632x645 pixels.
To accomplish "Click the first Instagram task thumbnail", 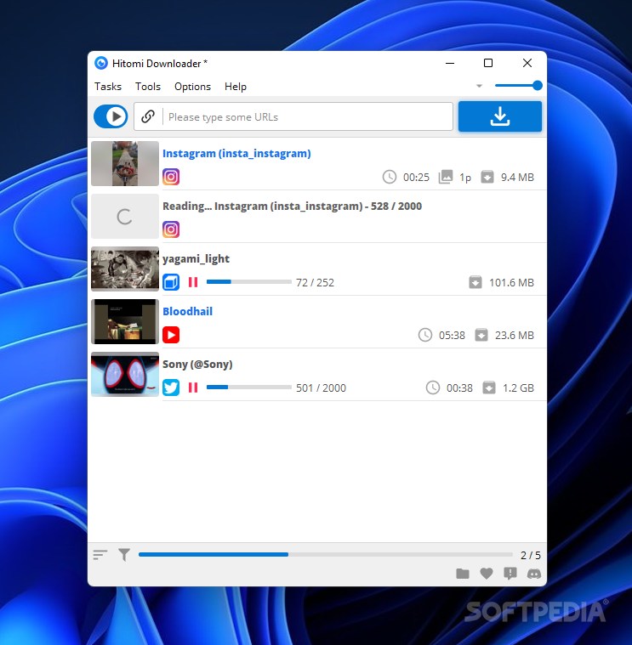I will coord(125,164).
